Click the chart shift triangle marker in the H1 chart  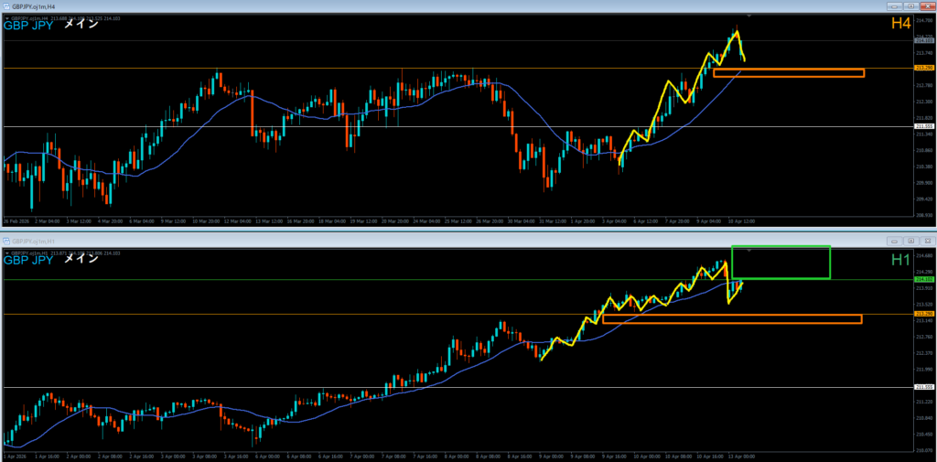pyautogui.click(x=749, y=250)
